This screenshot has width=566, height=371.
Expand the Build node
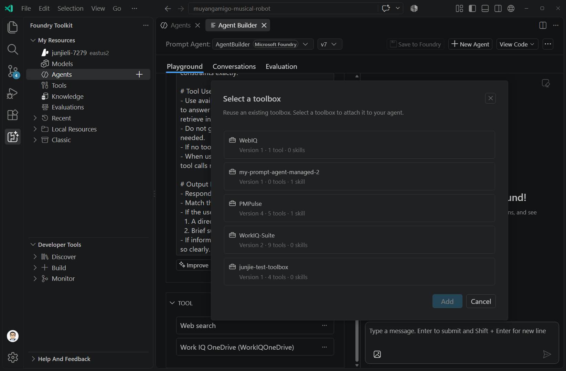click(35, 268)
